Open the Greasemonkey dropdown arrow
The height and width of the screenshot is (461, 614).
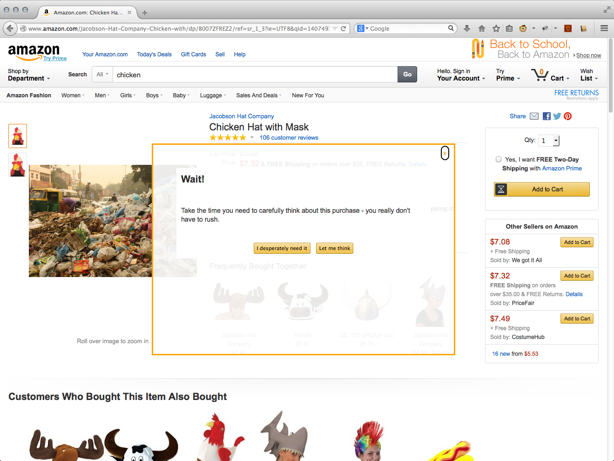[x=533, y=28]
